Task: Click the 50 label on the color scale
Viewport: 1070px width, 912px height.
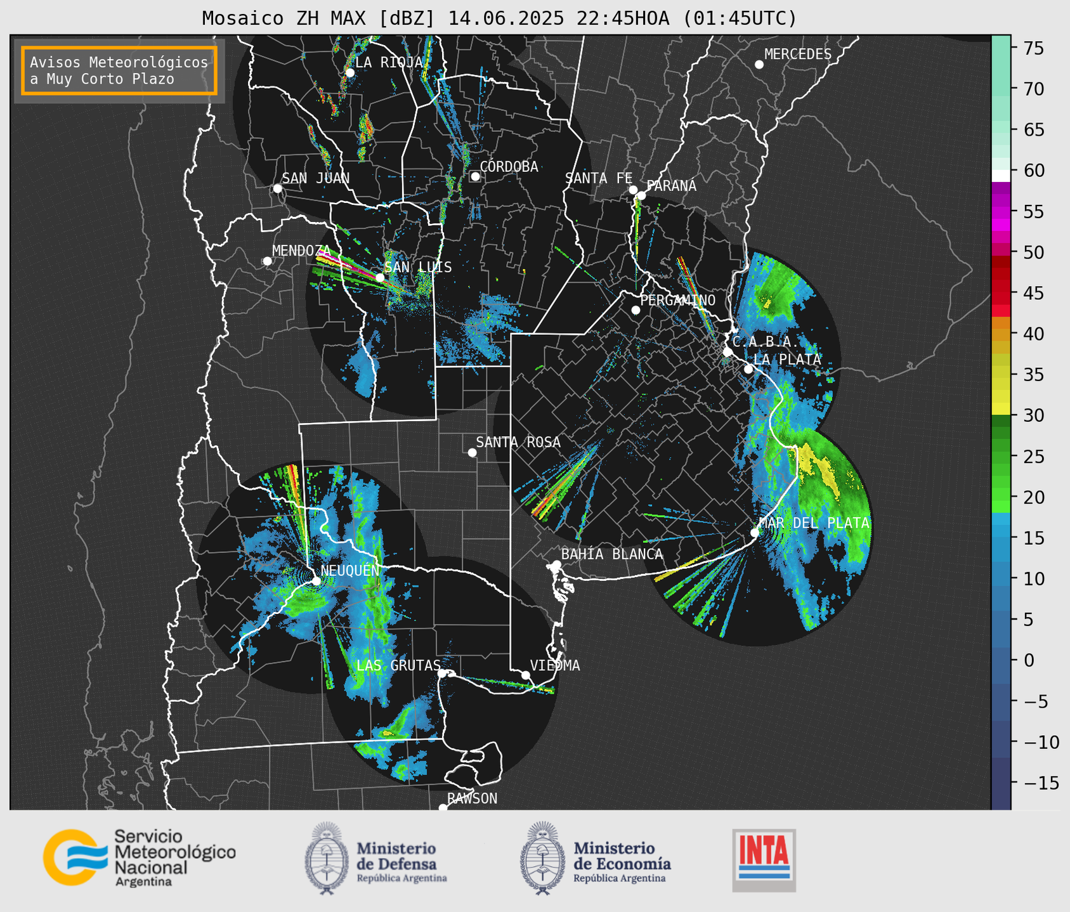Action: tap(1034, 252)
